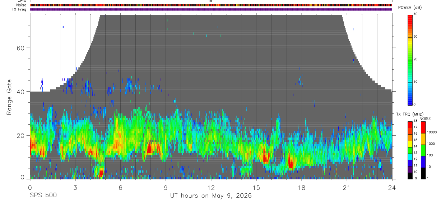Select the green 100 level noise swatch
The width and height of the screenshot is (441, 203).
pyautogui.click(x=423, y=150)
